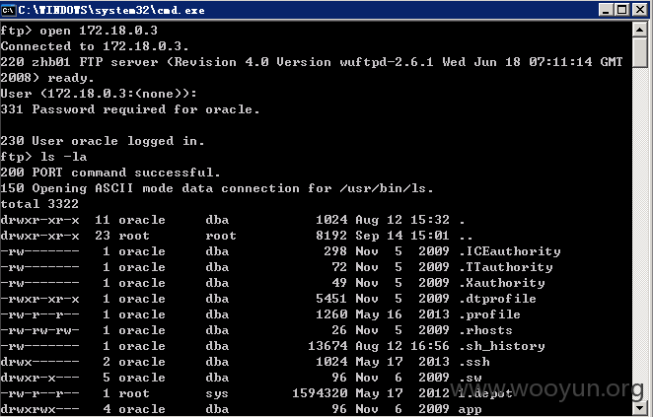
Task: Click the 'total 3322' line
Action: 39,204
